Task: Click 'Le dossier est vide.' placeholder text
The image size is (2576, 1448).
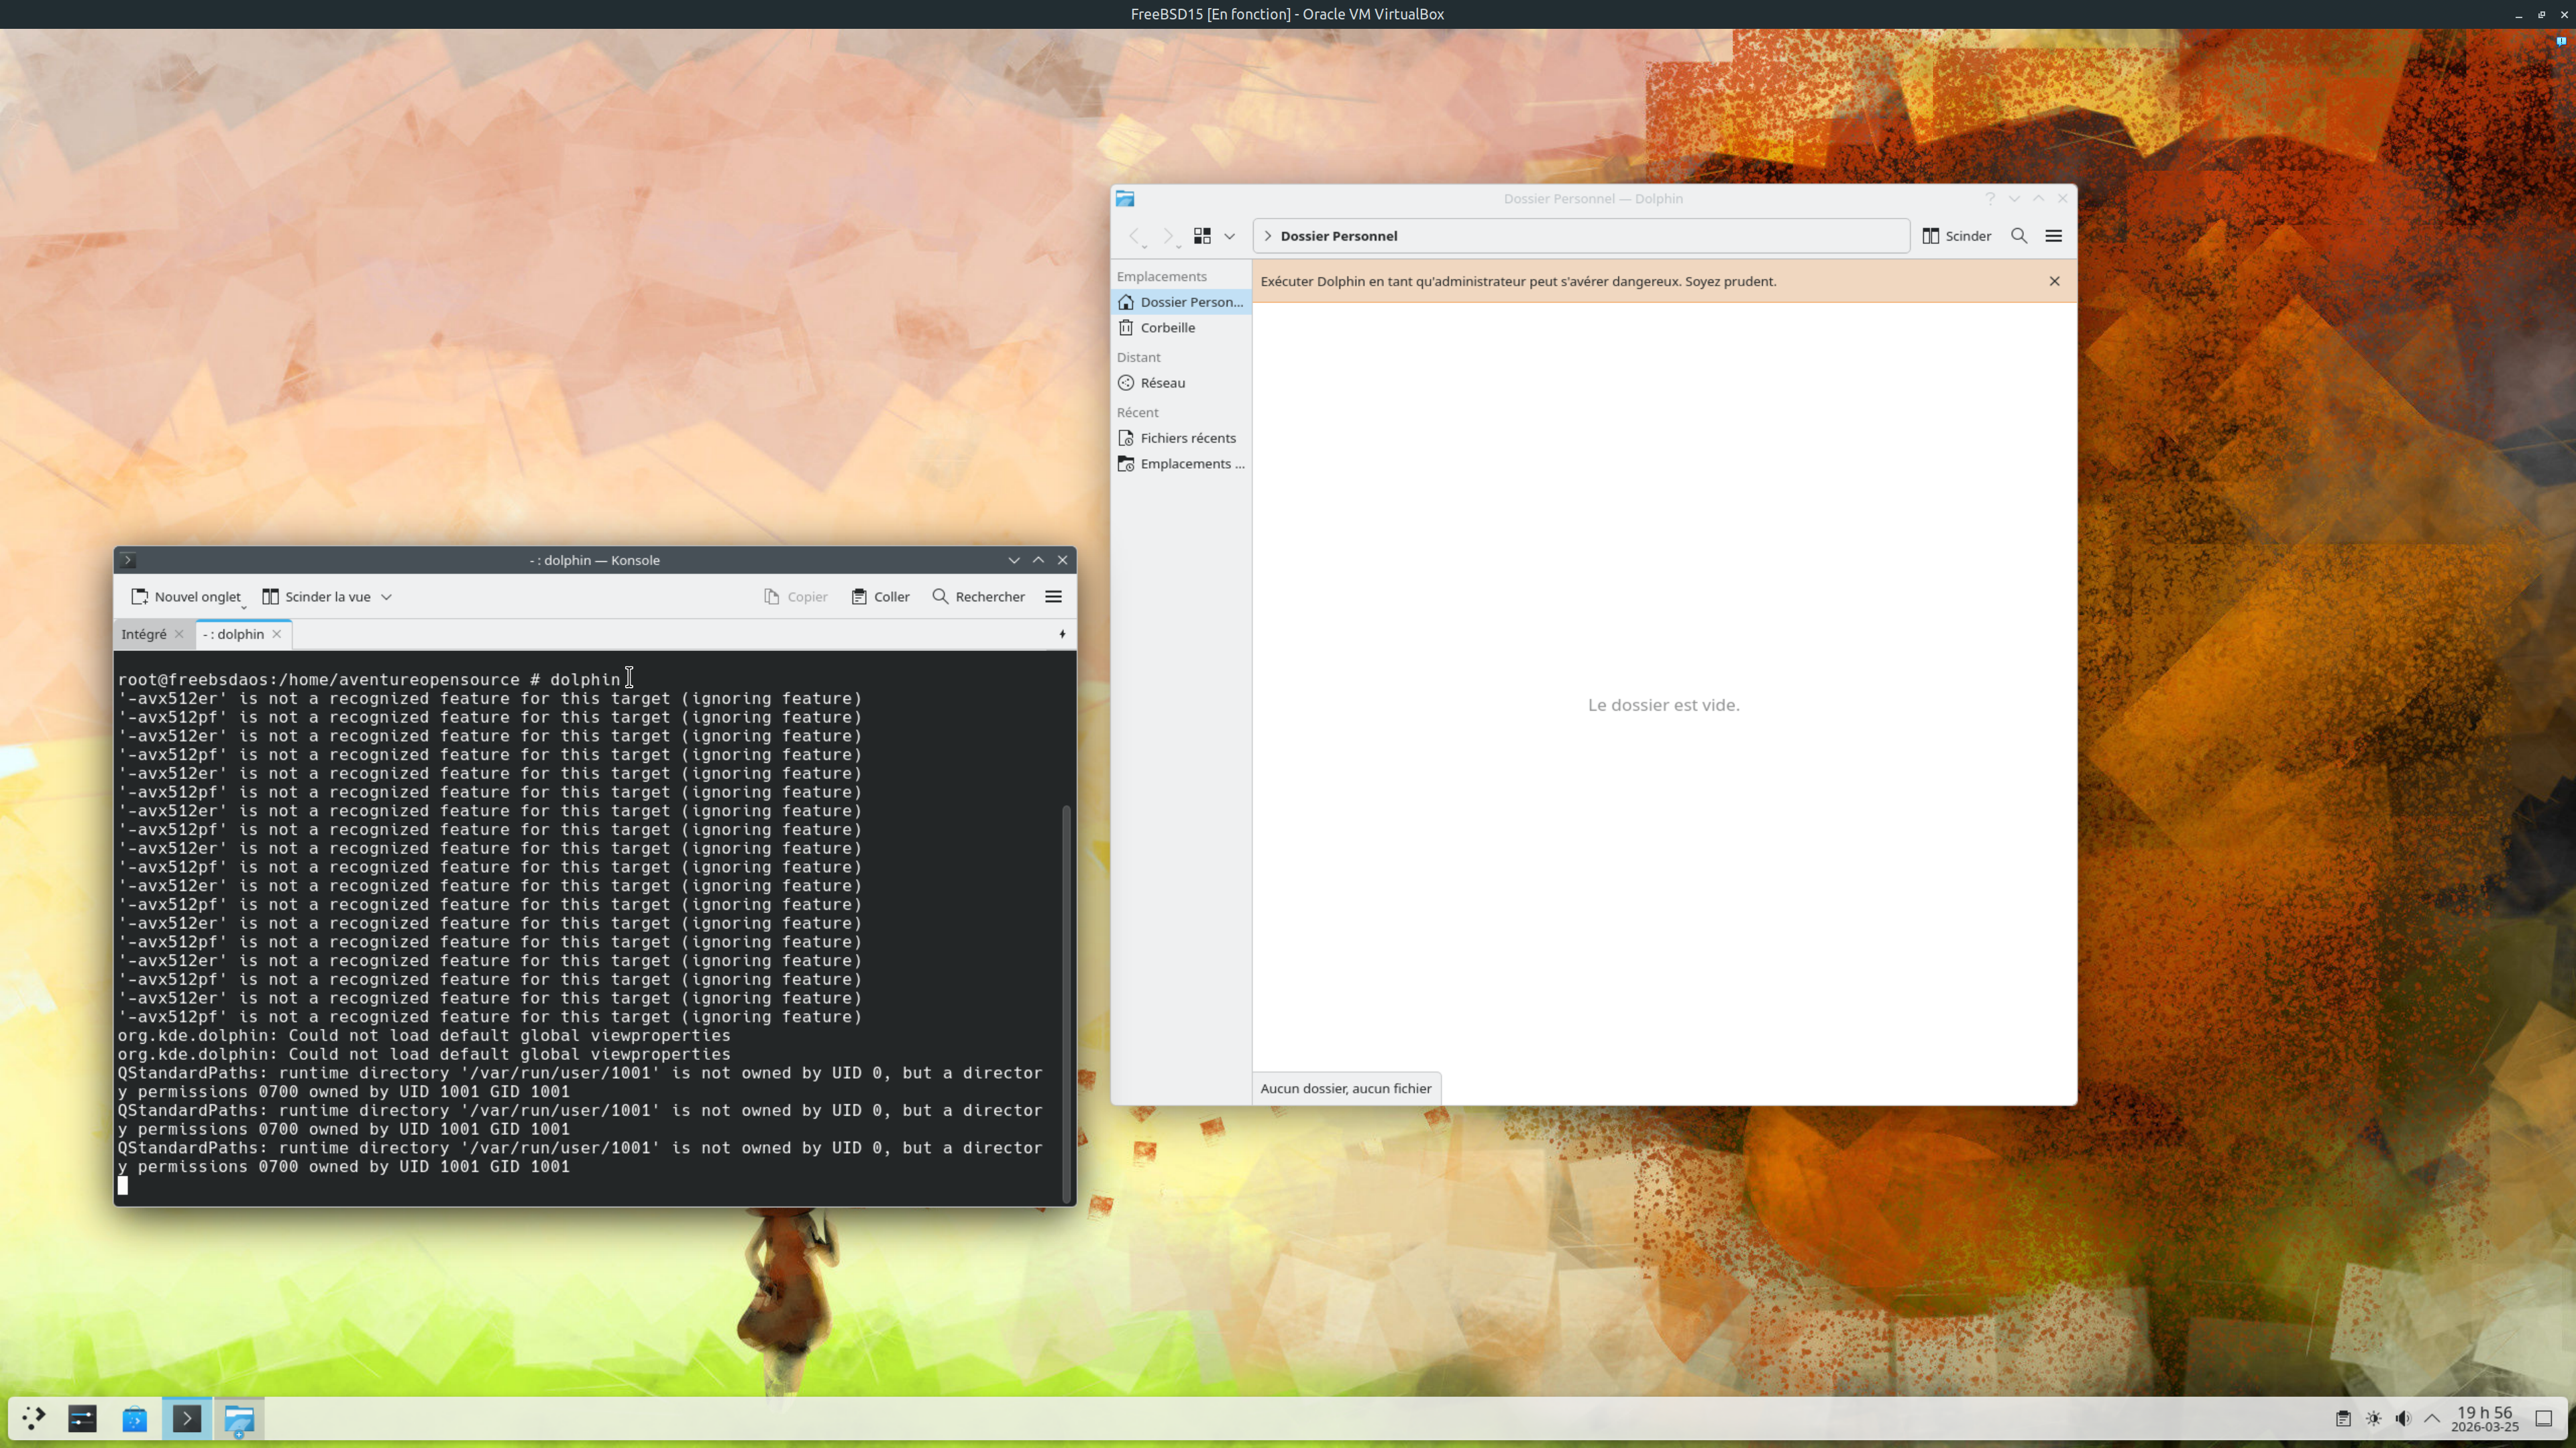Action: click(1663, 705)
